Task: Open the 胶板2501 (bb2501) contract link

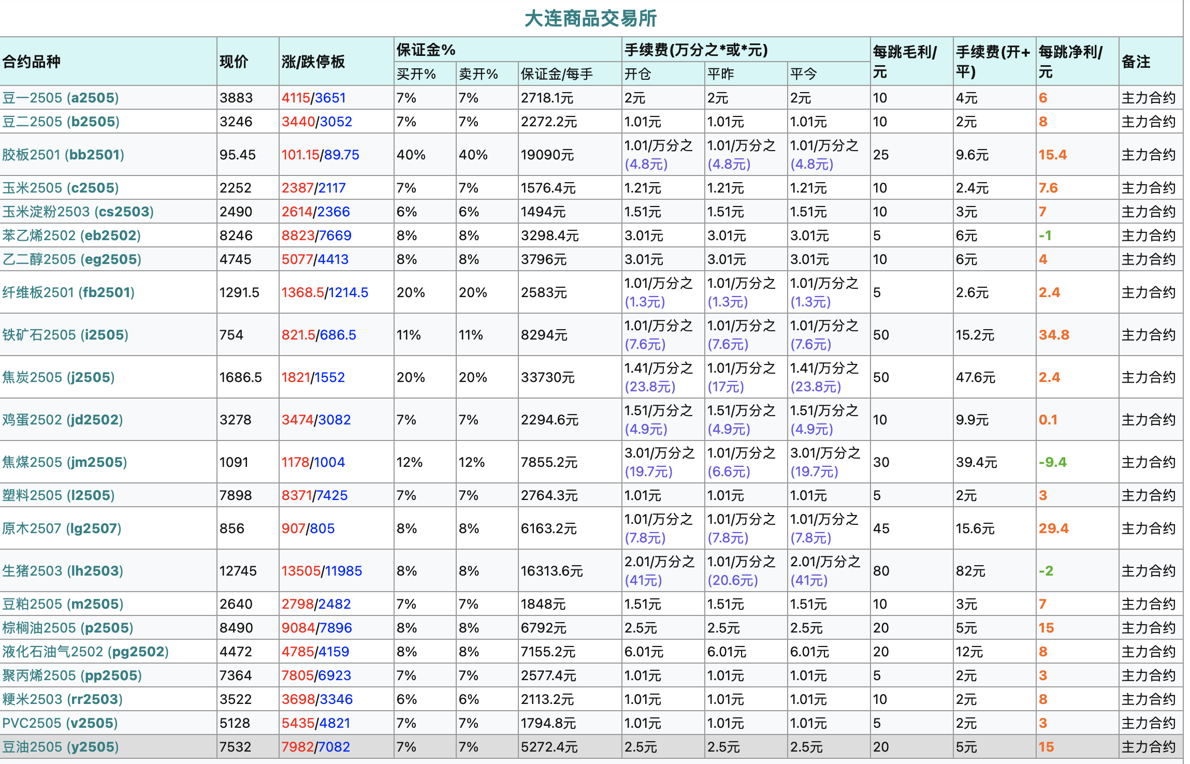Action: coord(63,155)
